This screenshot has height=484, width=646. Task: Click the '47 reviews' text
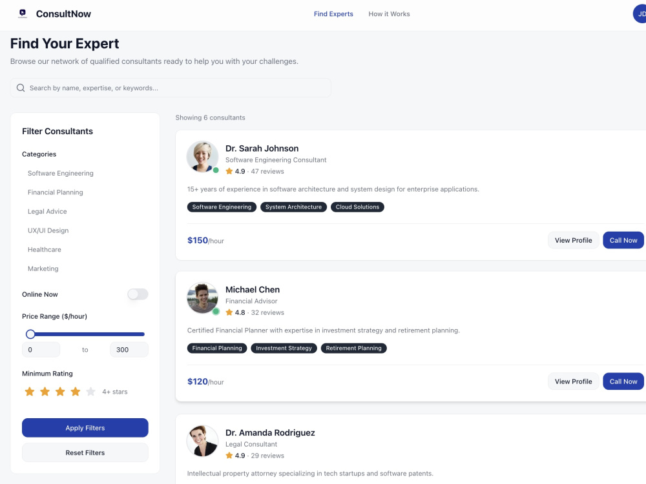[x=267, y=171]
